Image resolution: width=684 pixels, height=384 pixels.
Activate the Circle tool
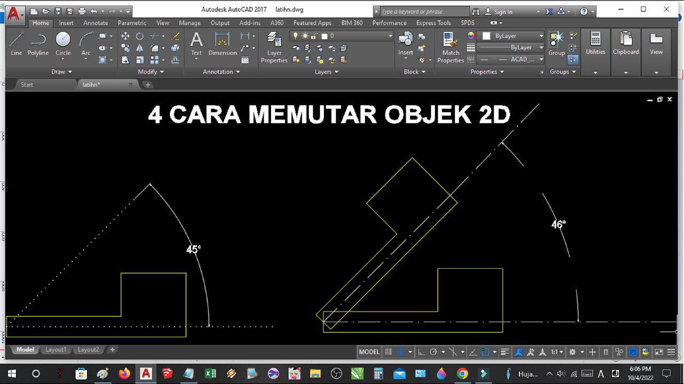point(63,43)
